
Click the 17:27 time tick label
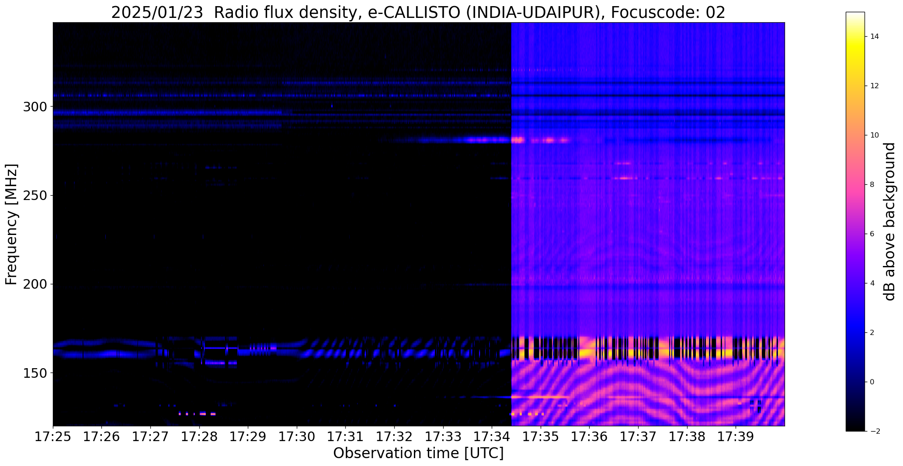click(151, 436)
